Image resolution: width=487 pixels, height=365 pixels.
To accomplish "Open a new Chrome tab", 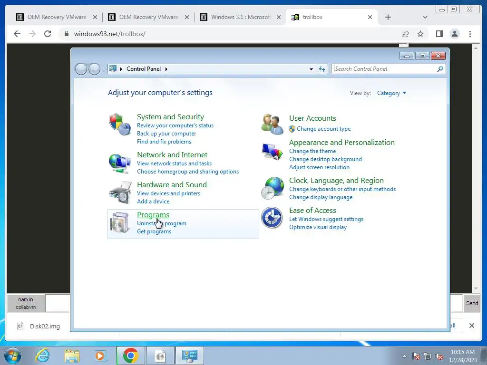I will tap(388, 17).
